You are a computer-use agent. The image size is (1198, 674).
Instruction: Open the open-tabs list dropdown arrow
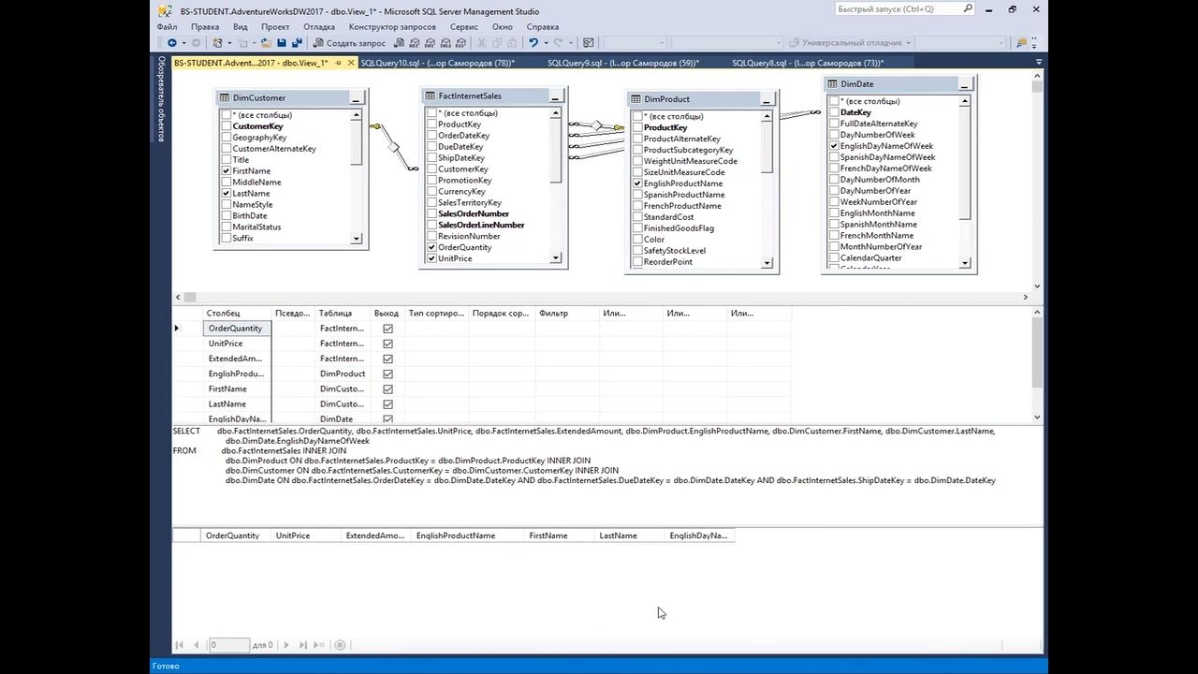click(x=1038, y=63)
